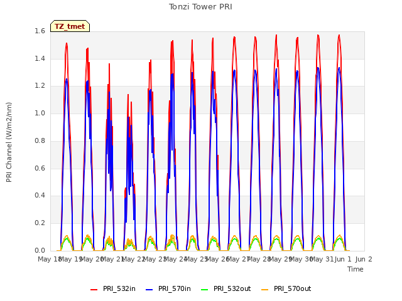Screen dimensions: 402x301
Task: Click the Jun 1 x-axis tick label
Action: [343, 259]
